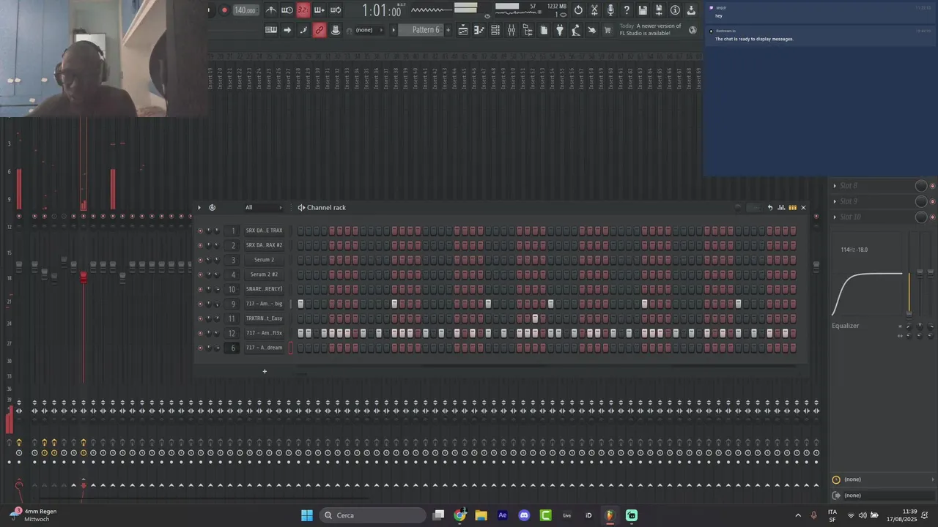The height and width of the screenshot is (527, 938).
Task: Expand mixer effect Slot 9
Action: (x=835, y=201)
